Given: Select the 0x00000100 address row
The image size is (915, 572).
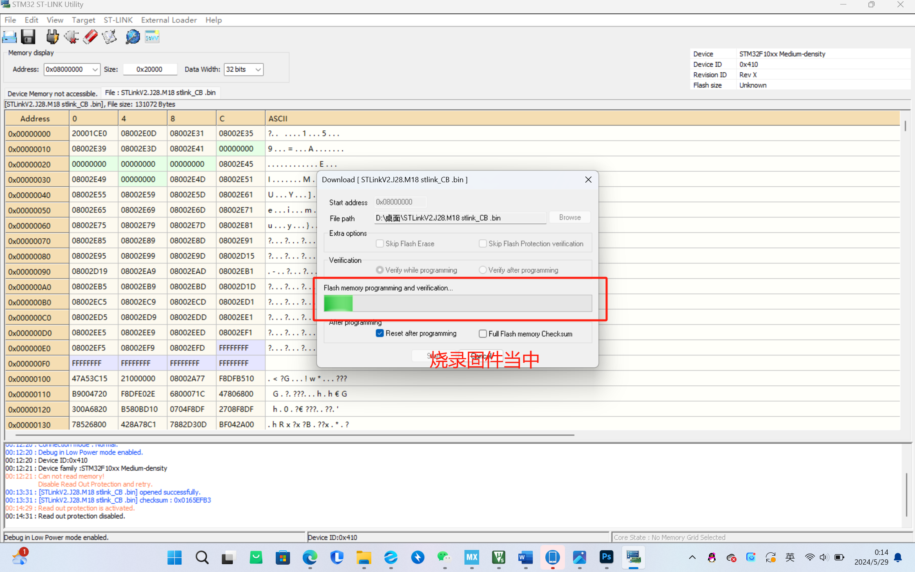Looking at the screenshot, I should (37, 379).
